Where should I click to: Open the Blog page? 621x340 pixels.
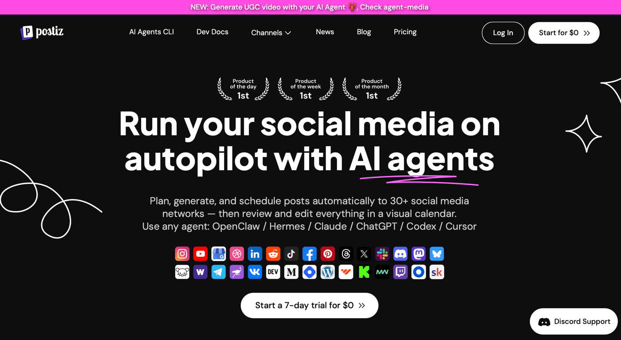click(364, 32)
